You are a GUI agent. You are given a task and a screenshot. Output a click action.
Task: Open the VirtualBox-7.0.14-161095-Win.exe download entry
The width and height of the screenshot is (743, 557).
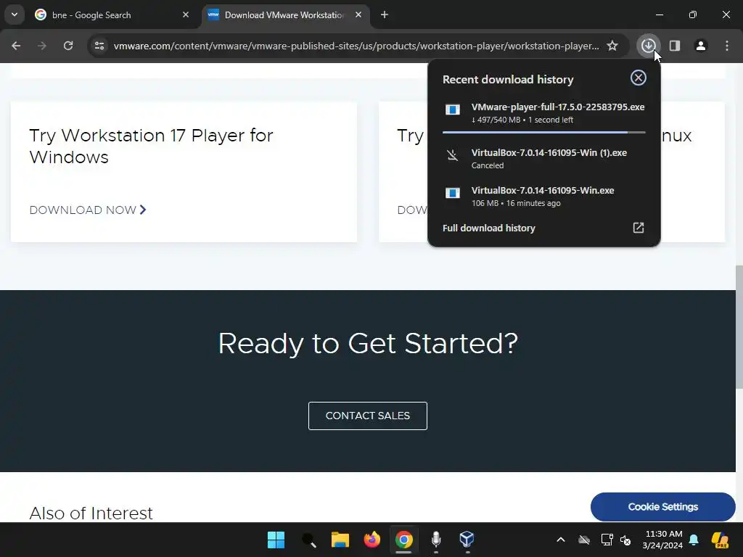point(544,197)
